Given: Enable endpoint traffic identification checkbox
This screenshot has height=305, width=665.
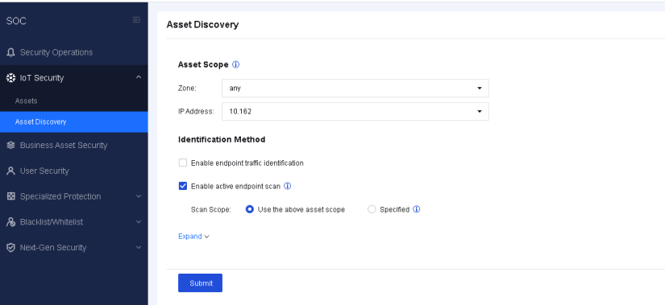Looking at the screenshot, I should 183,163.
